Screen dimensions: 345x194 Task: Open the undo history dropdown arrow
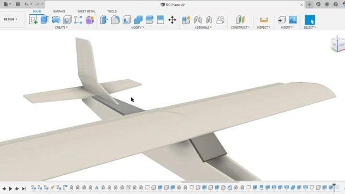(31, 4)
